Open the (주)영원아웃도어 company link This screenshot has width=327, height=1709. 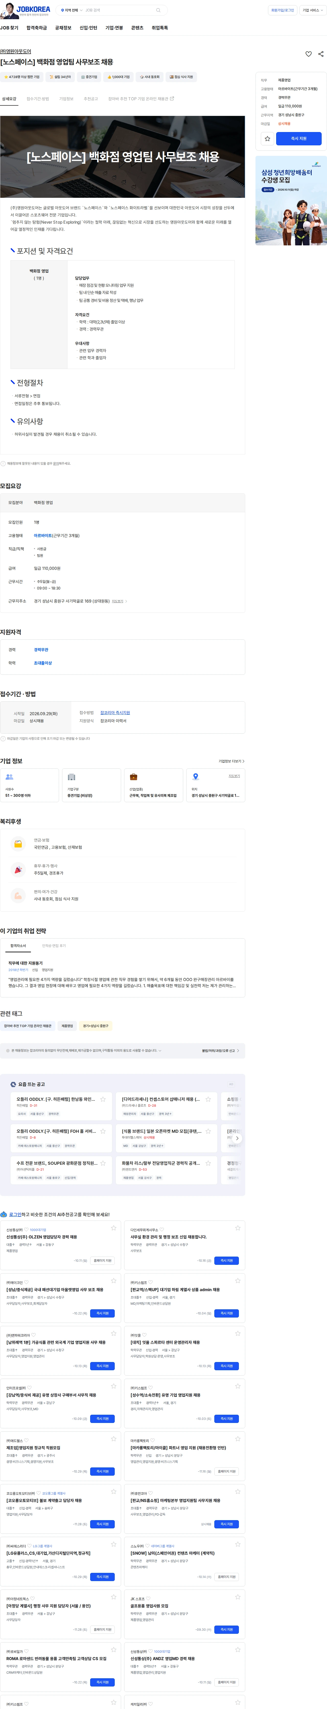click(15, 51)
